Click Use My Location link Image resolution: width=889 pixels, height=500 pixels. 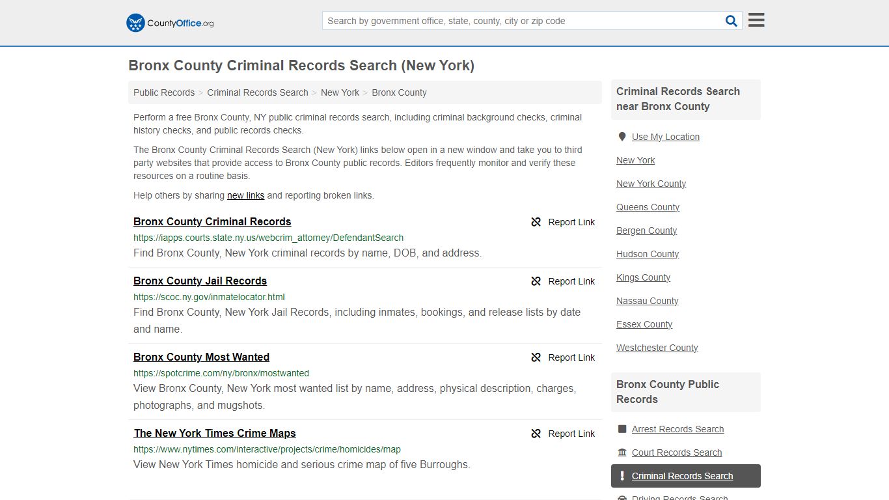point(666,137)
